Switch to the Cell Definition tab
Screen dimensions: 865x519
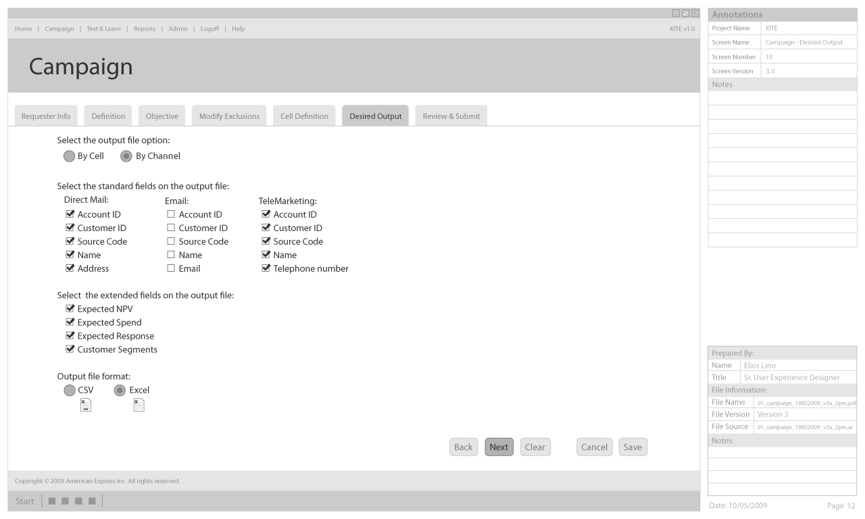tap(304, 116)
